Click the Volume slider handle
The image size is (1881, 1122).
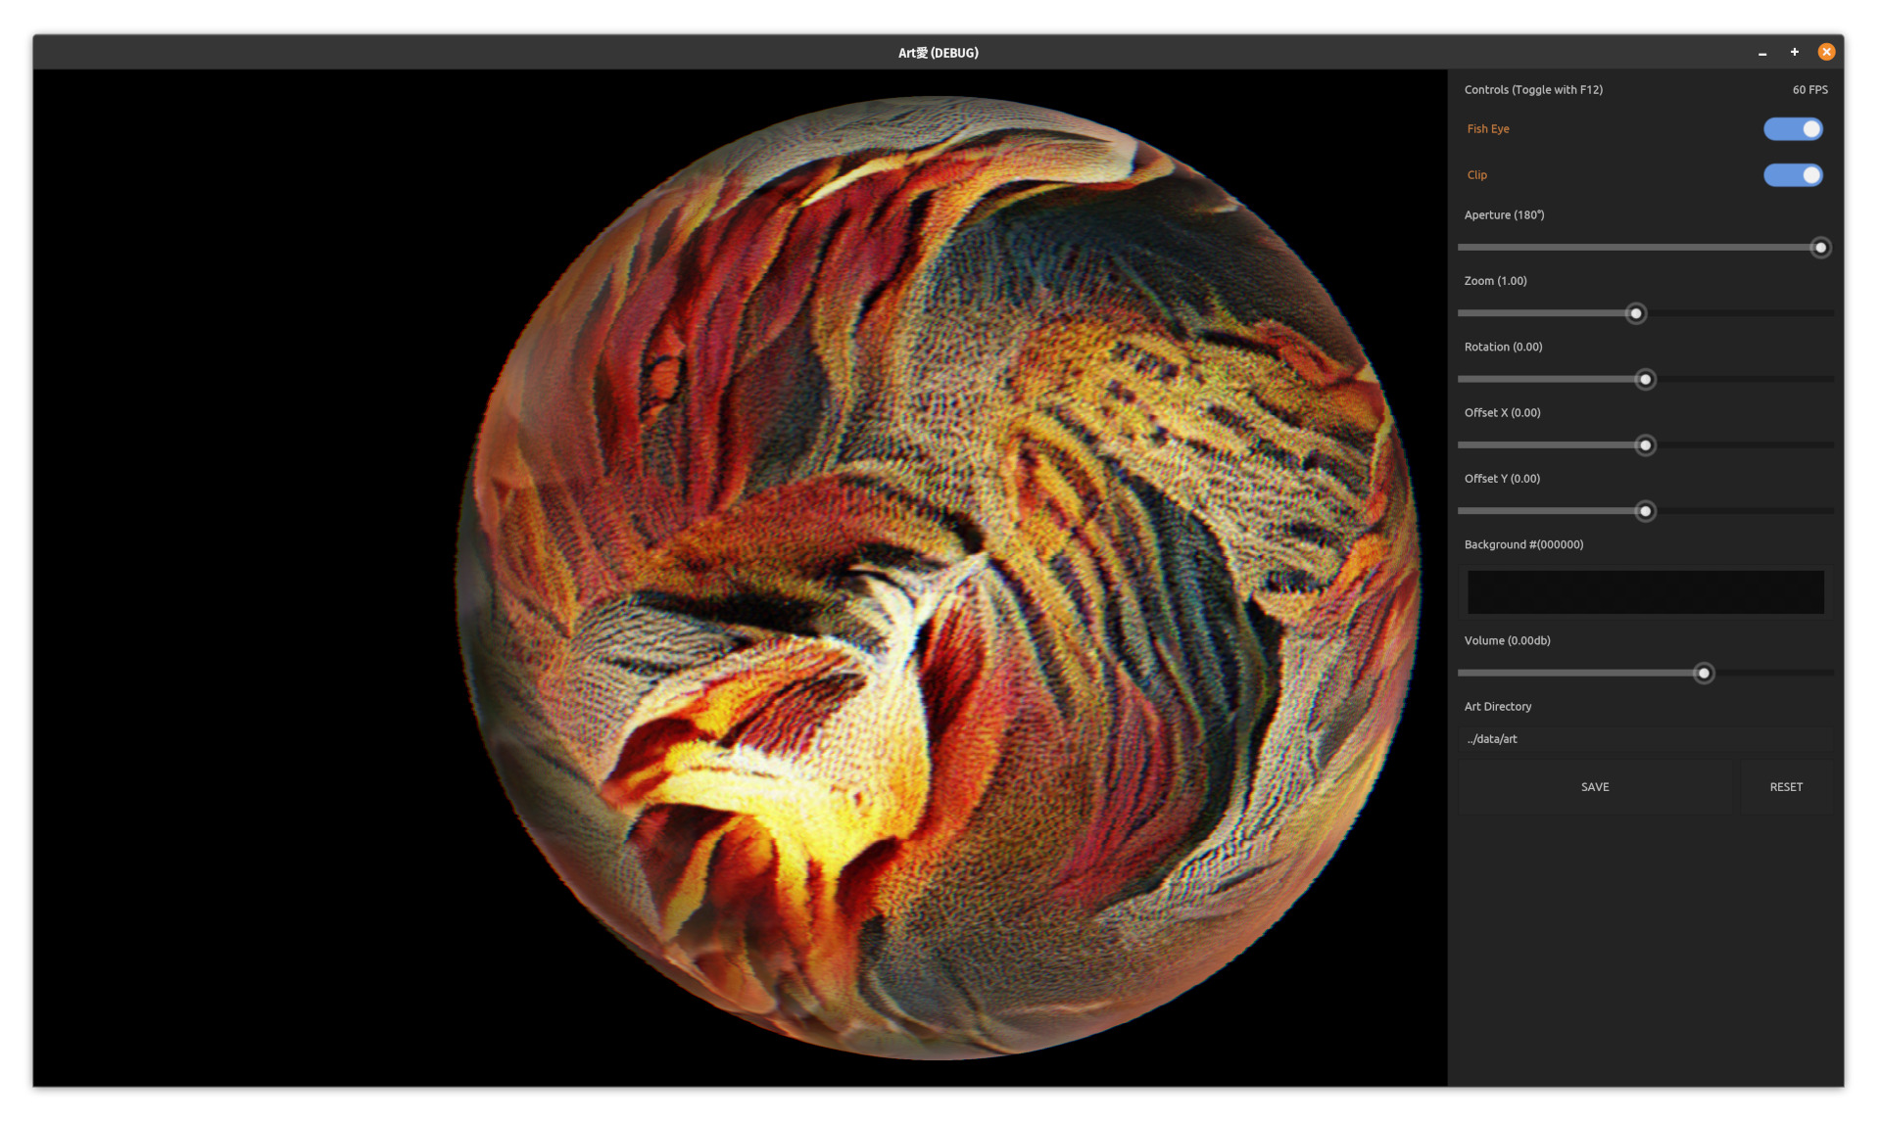(1704, 674)
